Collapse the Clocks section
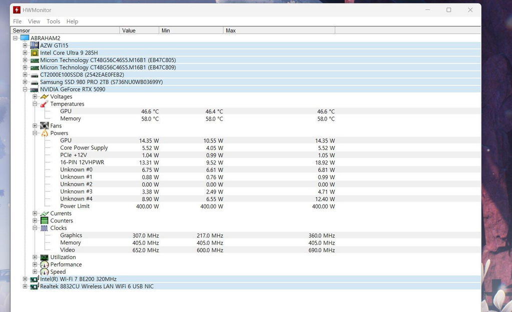This screenshot has width=512, height=312. click(x=35, y=228)
